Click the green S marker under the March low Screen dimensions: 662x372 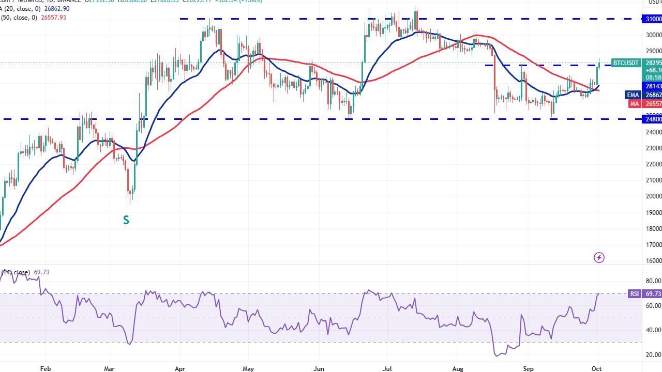[126, 220]
